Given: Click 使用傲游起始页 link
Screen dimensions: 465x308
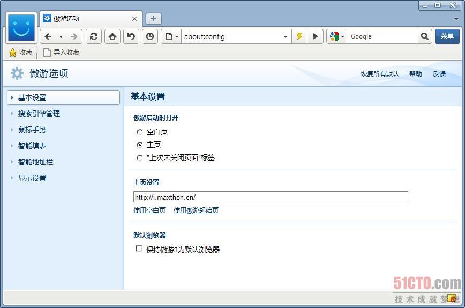Looking at the screenshot, I should 196,211.
